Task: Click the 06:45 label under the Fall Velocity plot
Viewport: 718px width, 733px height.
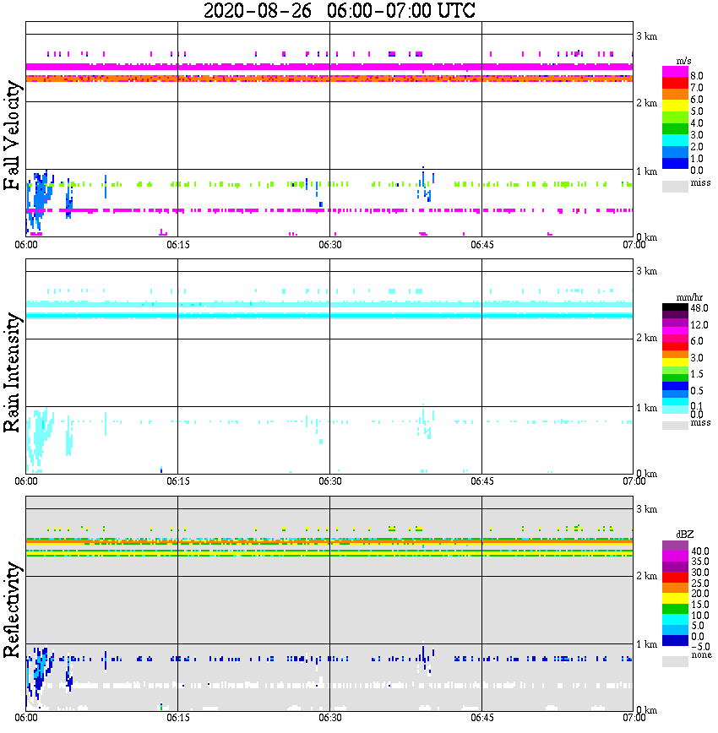Action: tap(482, 245)
